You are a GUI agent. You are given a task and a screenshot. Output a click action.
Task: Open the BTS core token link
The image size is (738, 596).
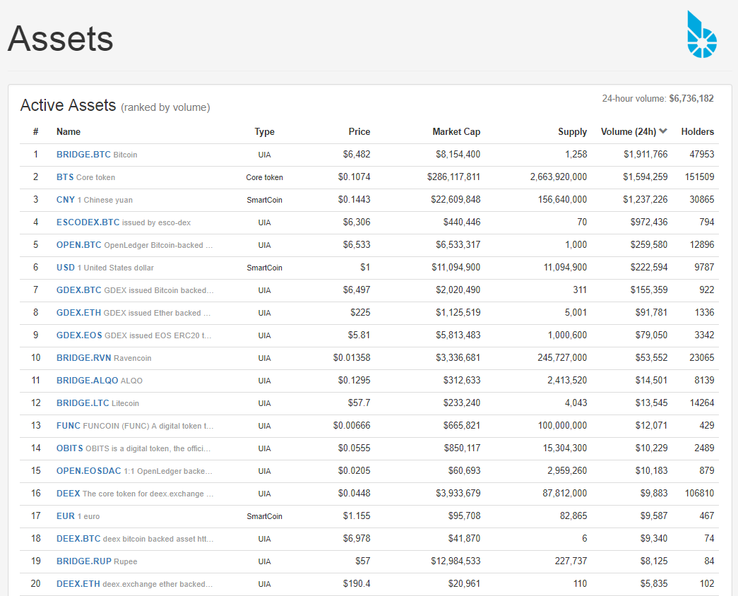coord(65,177)
